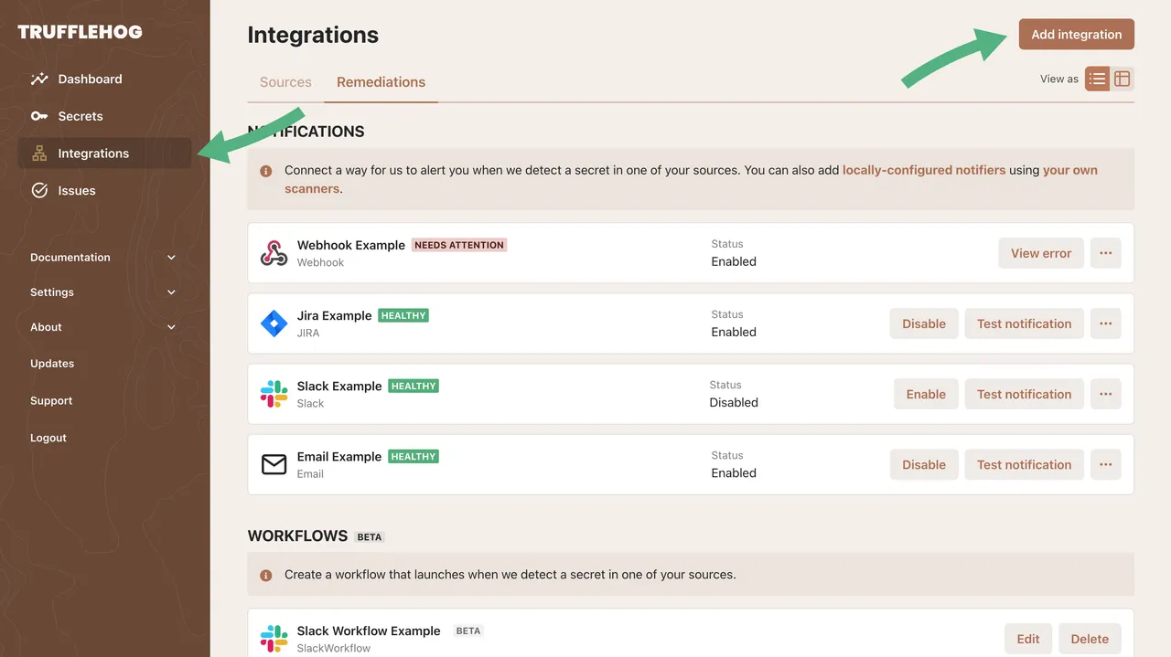Switch to the Sources tab

(285, 81)
